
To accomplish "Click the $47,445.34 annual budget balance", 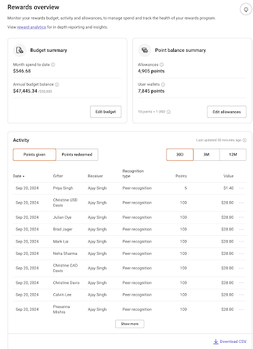I will pyautogui.click(x=25, y=91).
